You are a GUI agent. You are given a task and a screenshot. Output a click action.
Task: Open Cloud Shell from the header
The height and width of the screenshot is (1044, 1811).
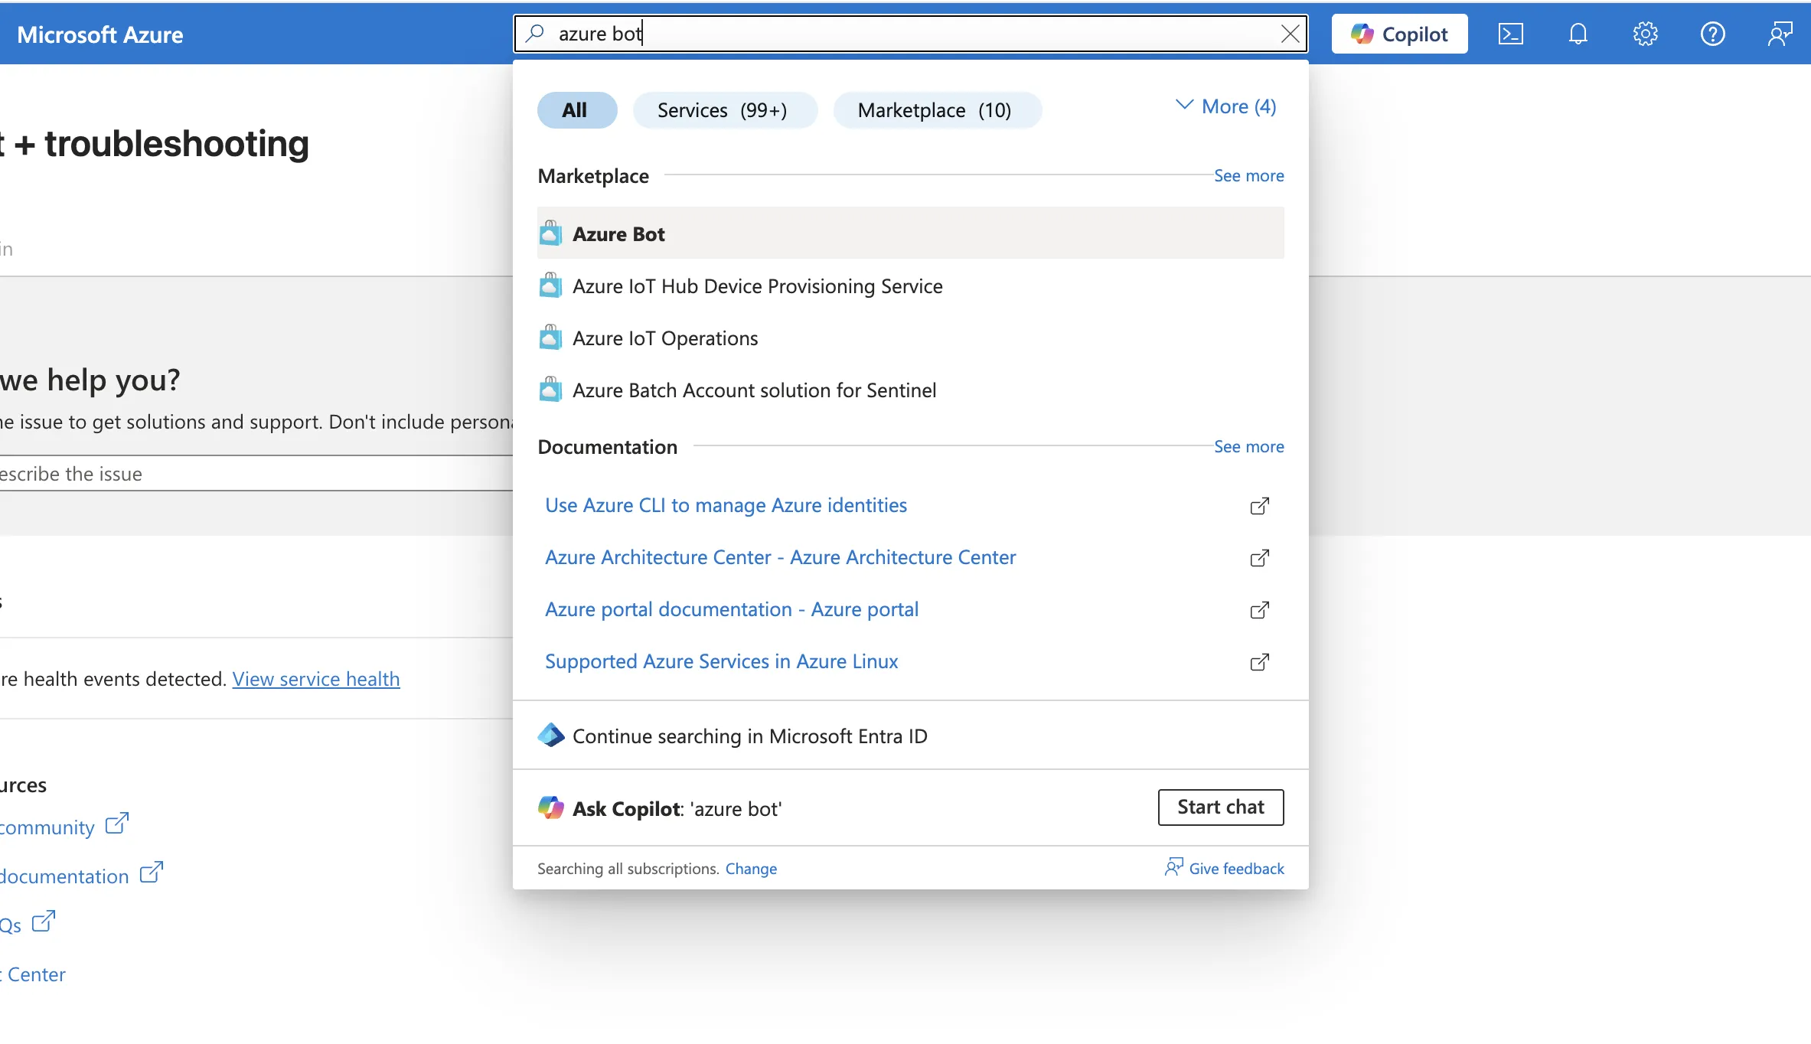(x=1510, y=34)
